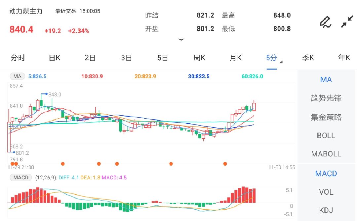
Task: Choose MACD in the sub-indicator sidebar
Action: click(326, 174)
